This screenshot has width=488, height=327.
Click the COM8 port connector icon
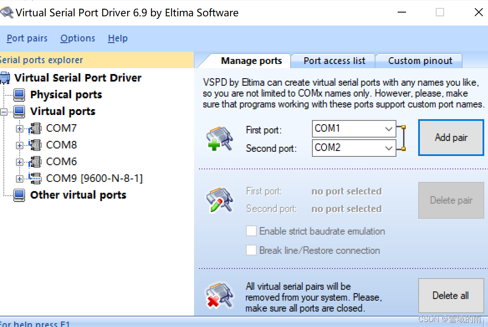point(35,145)
